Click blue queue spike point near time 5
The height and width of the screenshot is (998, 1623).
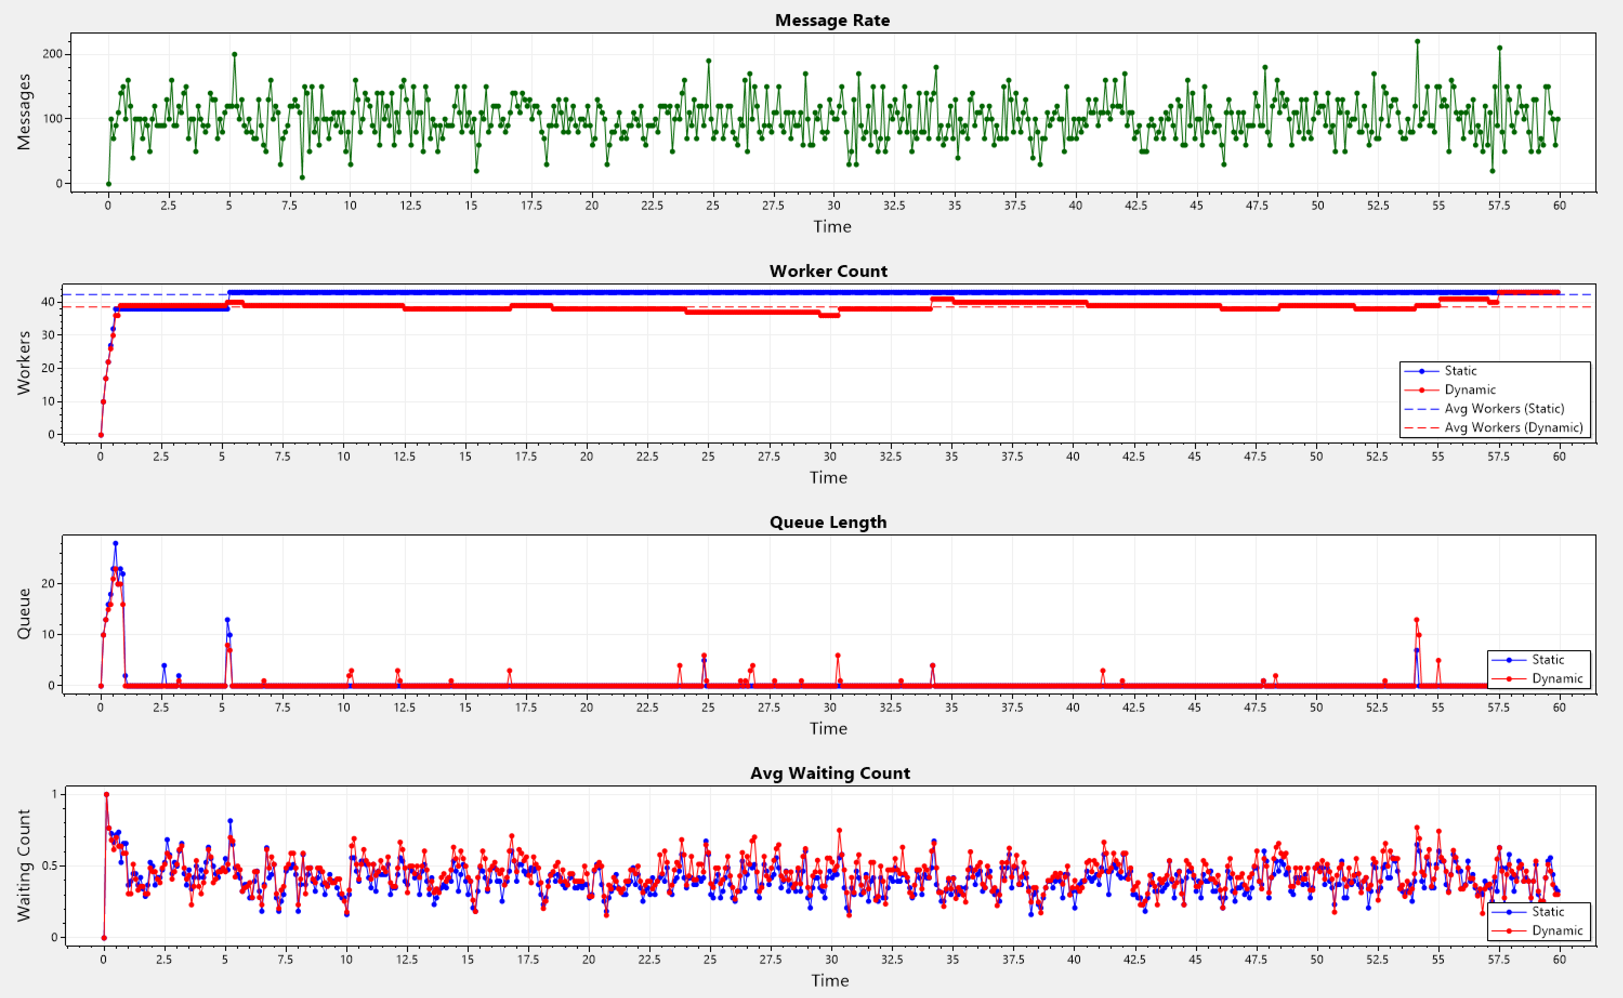click(227, 620)
